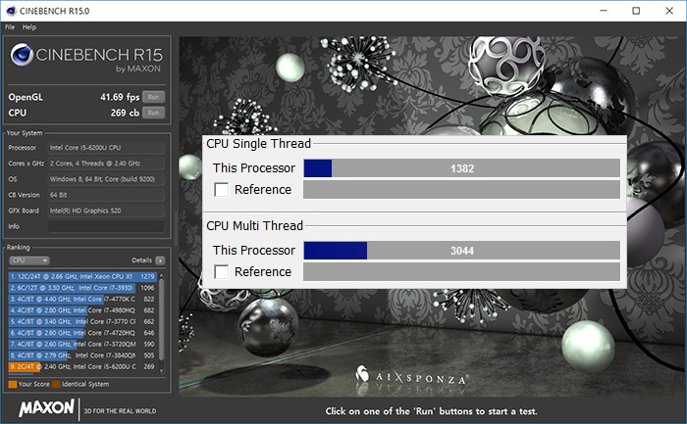Select ranking entry Intel Core i7-3930K 6C/12T
The height and width of the screenshot is (424, 687).
click(x=82, y=288)
